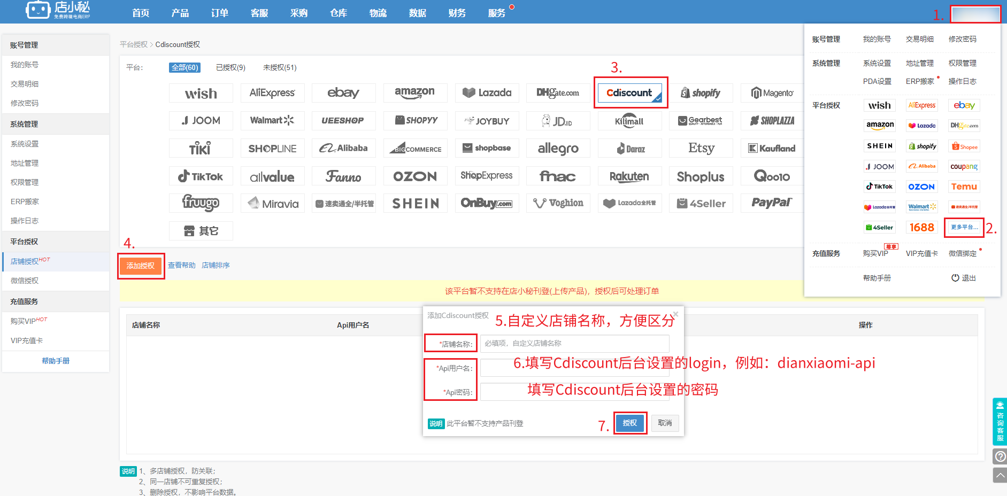
Task: Pick the SHOPYY platform tile
Action: click(415, 121)
